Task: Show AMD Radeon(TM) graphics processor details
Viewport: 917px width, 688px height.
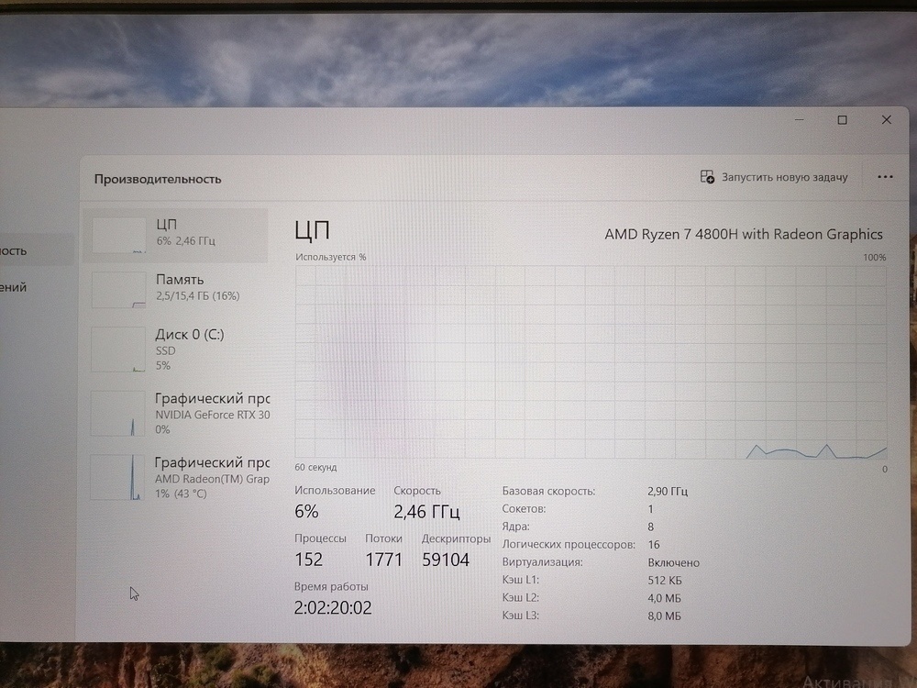Action: [x=211, y=477]
